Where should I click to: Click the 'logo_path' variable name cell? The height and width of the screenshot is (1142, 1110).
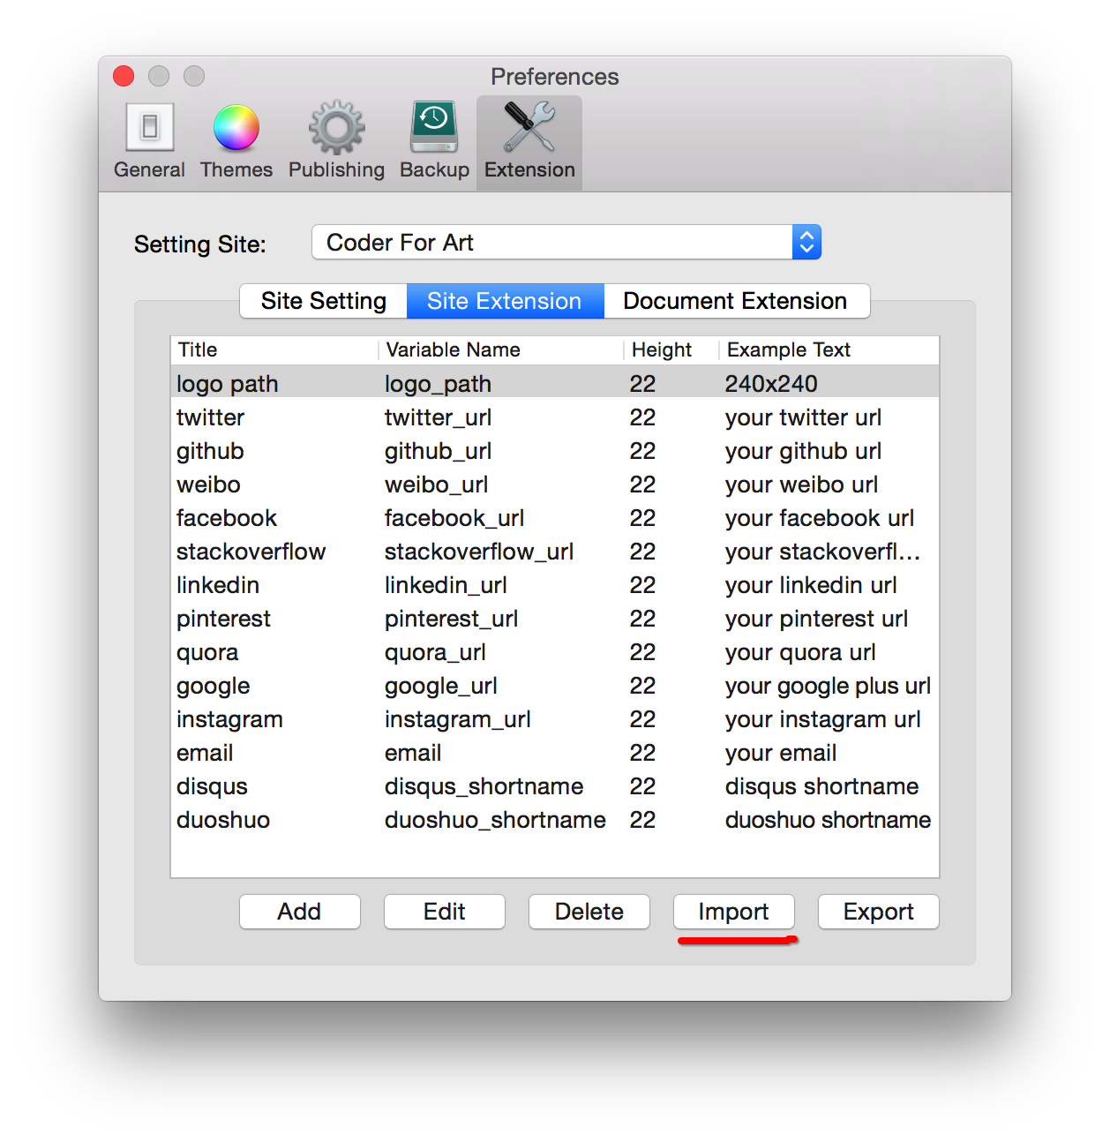(438, 384)
